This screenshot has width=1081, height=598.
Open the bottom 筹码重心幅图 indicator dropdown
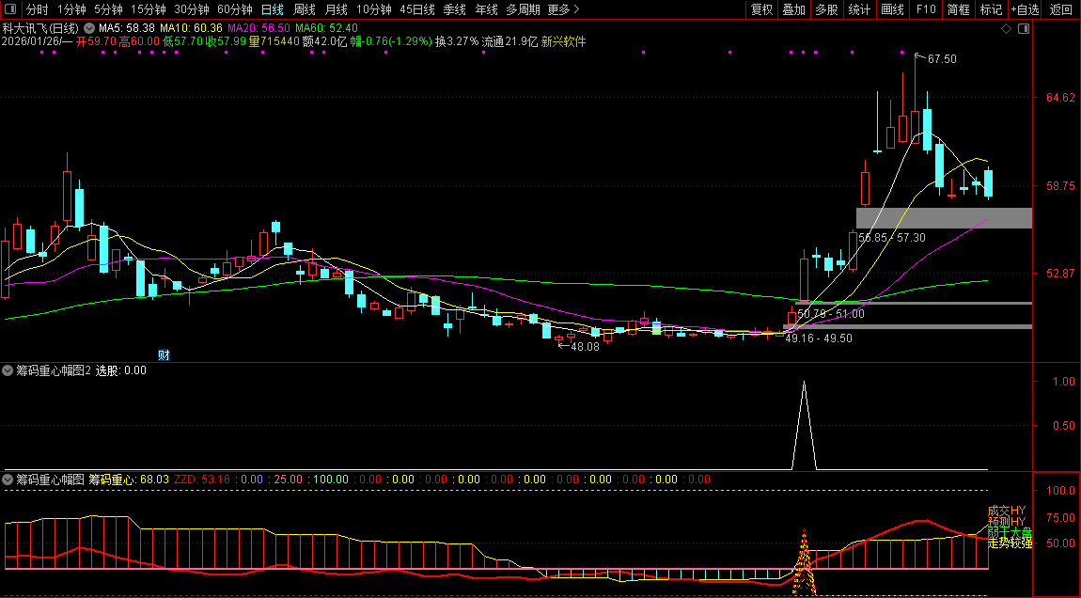8,480
